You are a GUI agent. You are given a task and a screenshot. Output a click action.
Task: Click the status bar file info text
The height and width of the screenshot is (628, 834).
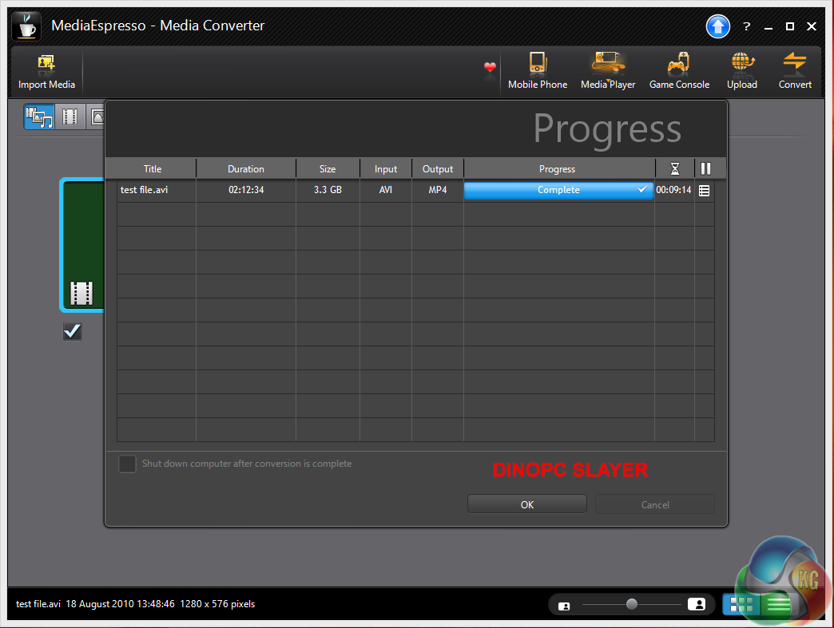[x=136, y=604]
